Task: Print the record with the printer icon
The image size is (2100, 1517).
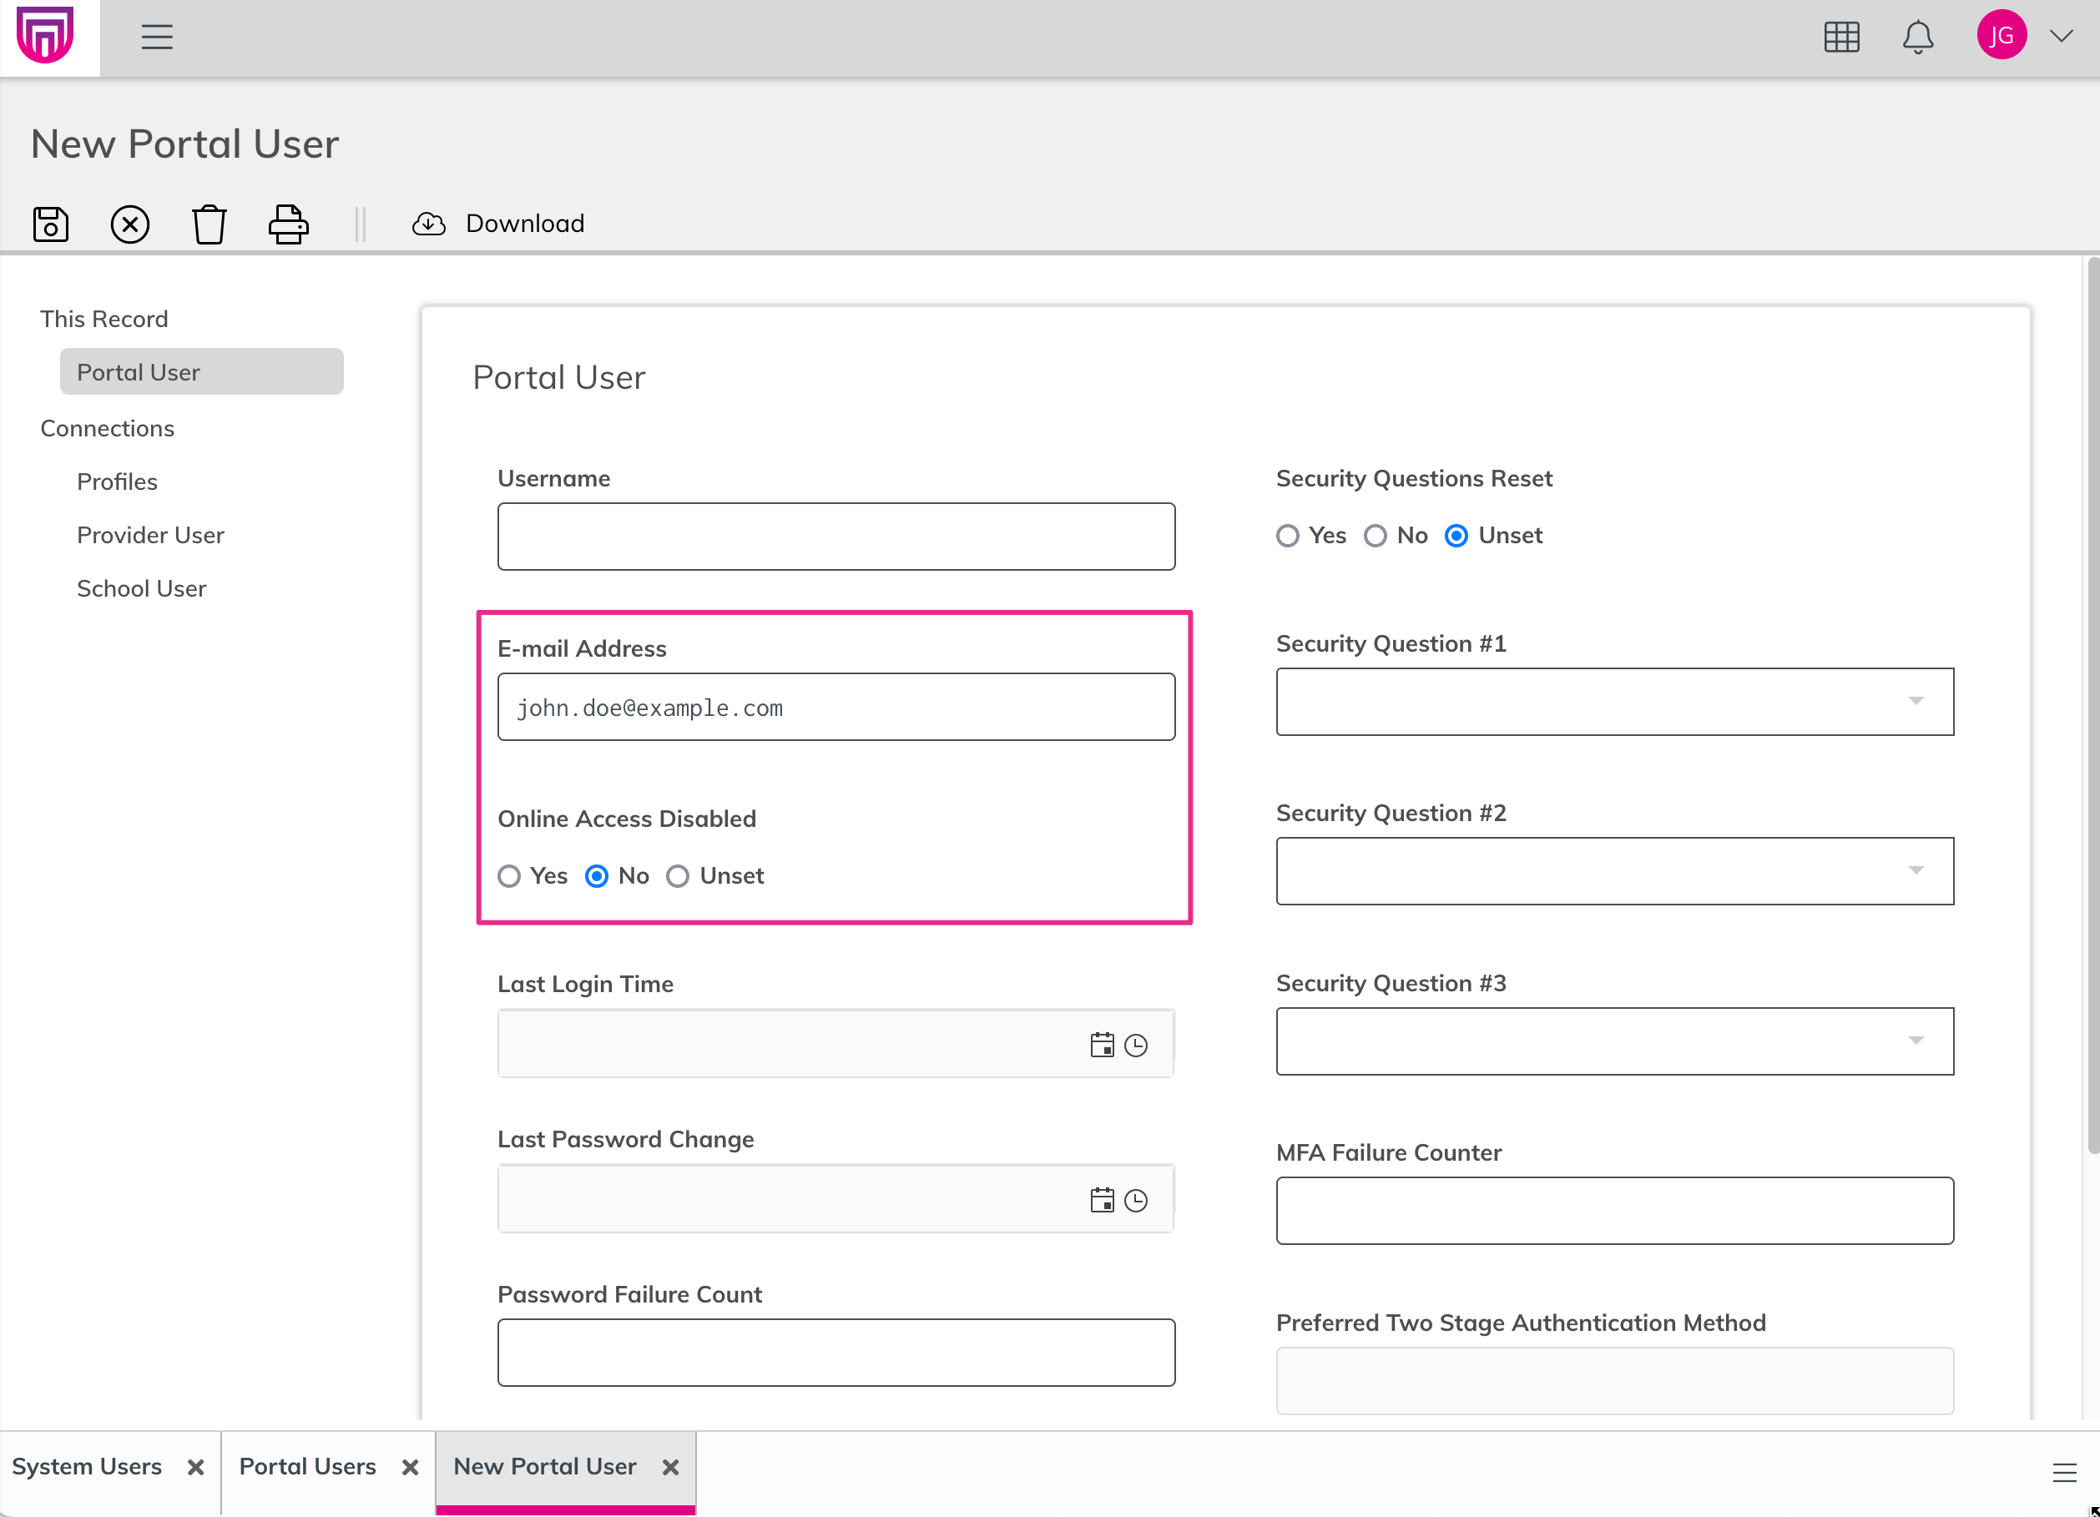Action: tap(288, 224)
